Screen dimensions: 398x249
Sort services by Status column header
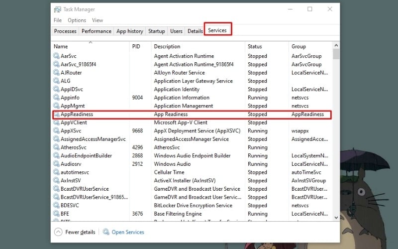(x=255, y=46)
